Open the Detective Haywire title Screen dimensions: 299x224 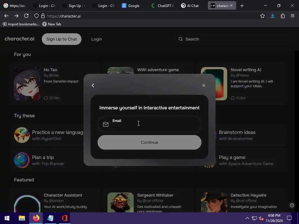[x=248, y=195]
